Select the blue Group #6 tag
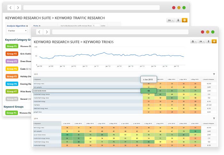This screenshot has height=155, width=224. (12, 84)
